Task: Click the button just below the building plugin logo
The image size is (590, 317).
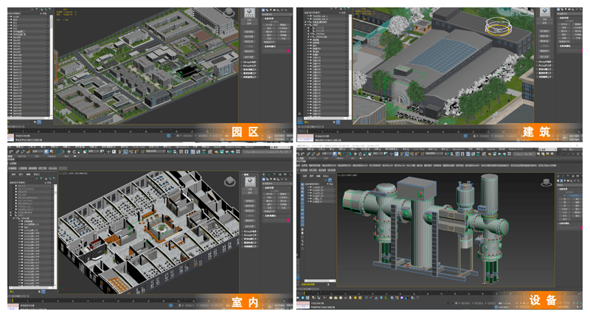Action: pos(544,20)
